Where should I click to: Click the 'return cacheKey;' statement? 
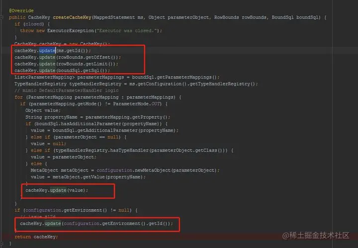[x=36, y=237]
